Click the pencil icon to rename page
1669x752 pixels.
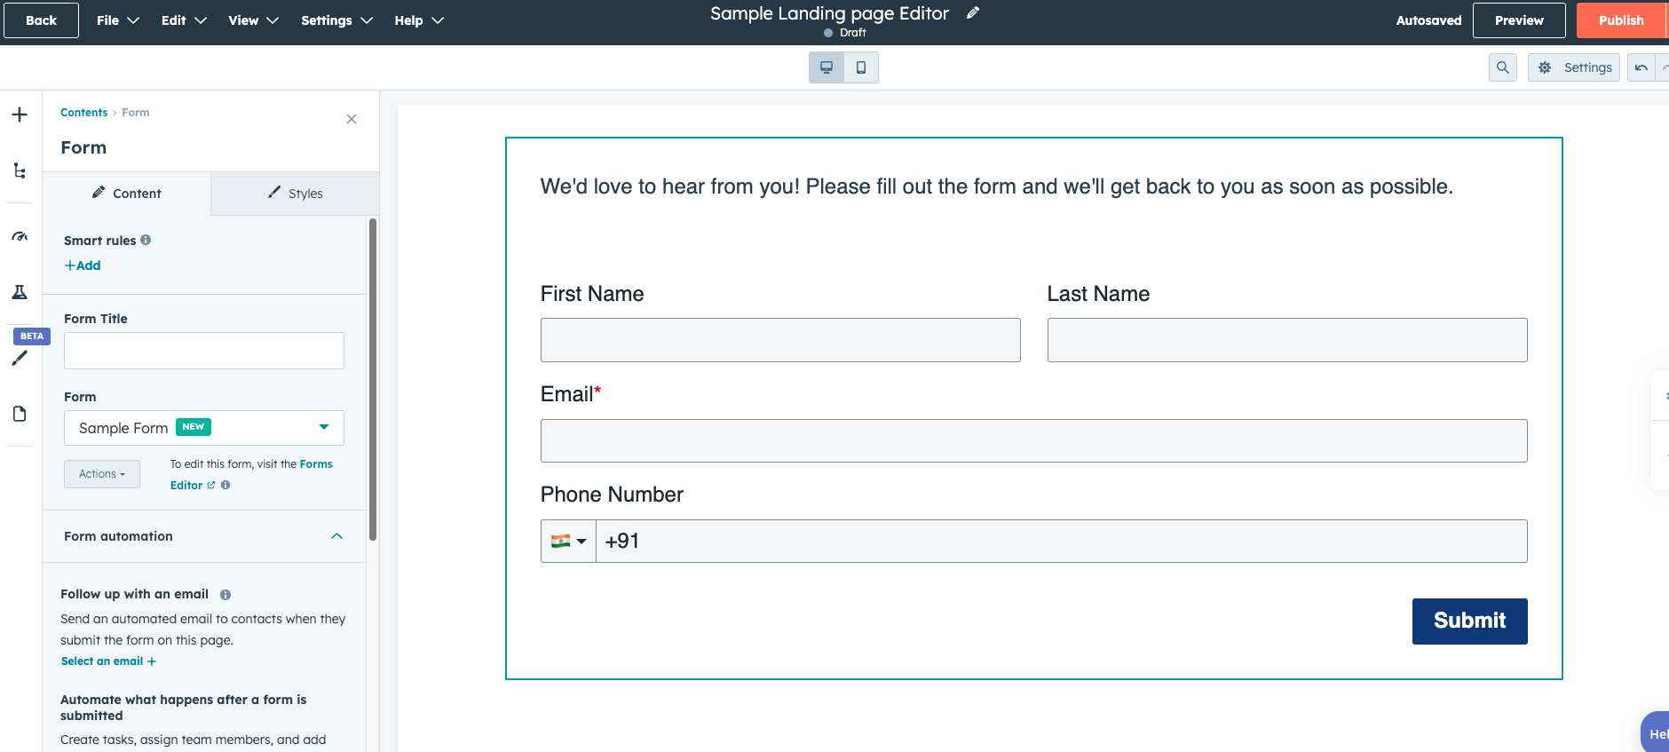click(x=973, y=12)
